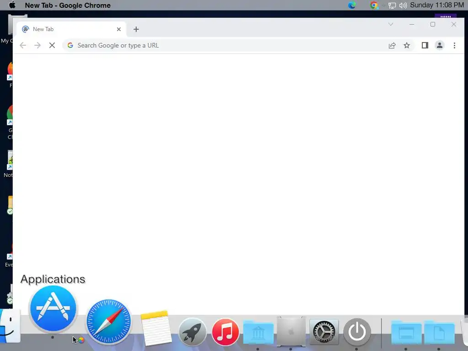468x351 pixels.
Task: Click the power button dock icon
Action: (x=357, y=332)
